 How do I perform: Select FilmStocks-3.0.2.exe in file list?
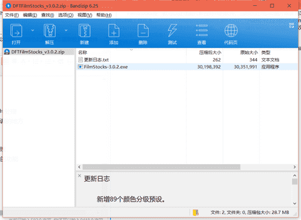[x=187, y=67]
